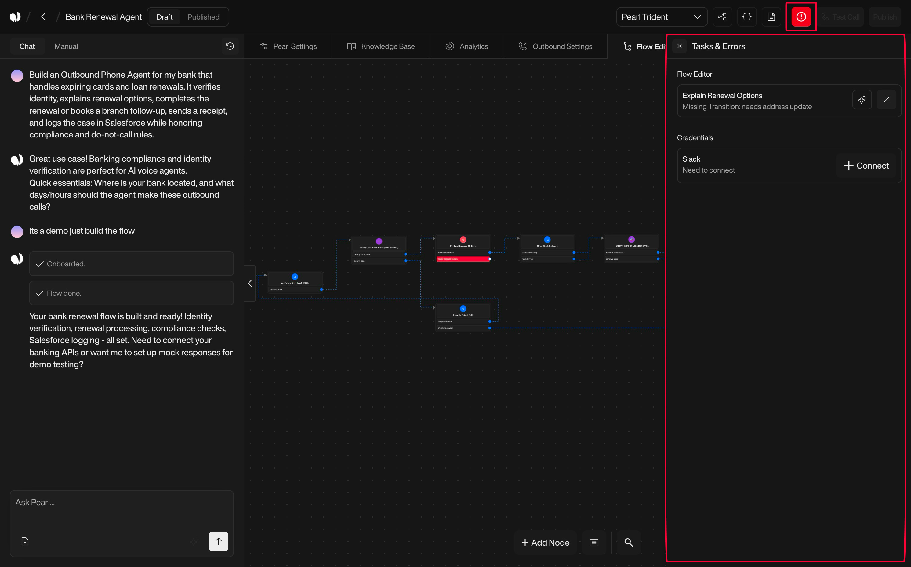Click the red error alert icon
The height and width of the screenshot is (567, 911).
801,17
